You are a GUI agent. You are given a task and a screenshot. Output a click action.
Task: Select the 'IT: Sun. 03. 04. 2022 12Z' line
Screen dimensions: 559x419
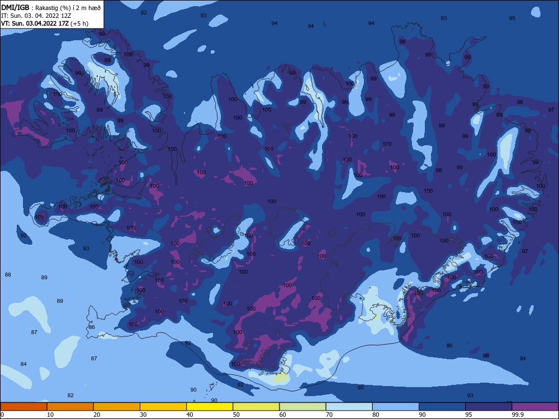coord(36,16)
